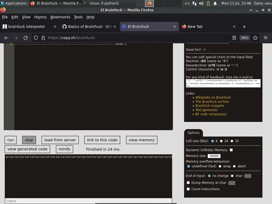Open the File menu
Screen dimensions: 272x204
coord(5,17)
